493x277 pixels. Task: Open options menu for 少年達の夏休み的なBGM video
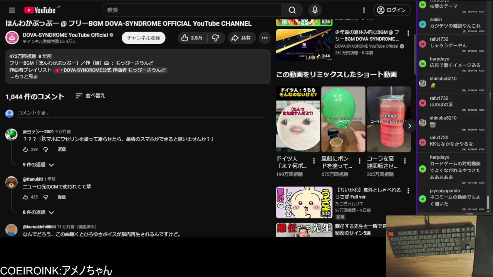tap(408, 33)
